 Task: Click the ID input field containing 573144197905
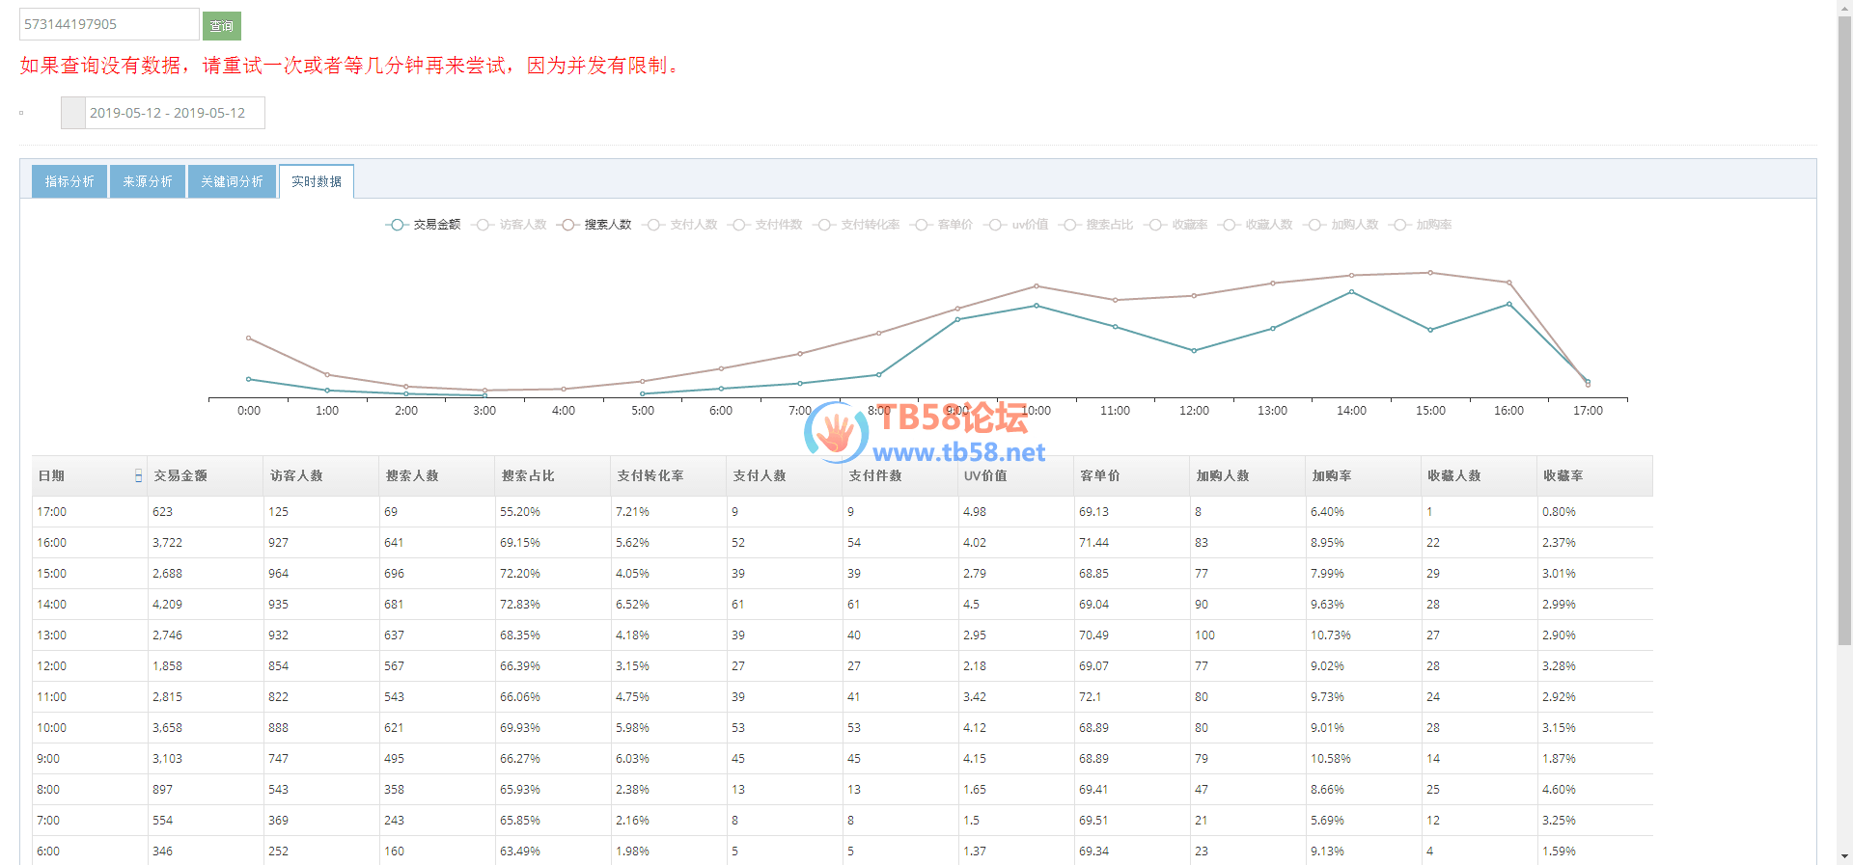pyautogui.click(x=108, y=24)
